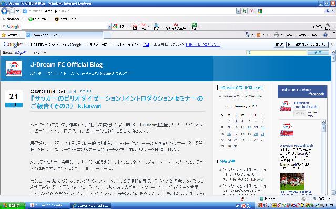Select January 12 in the calendar
336x209 pixels.
coord(249,127)
